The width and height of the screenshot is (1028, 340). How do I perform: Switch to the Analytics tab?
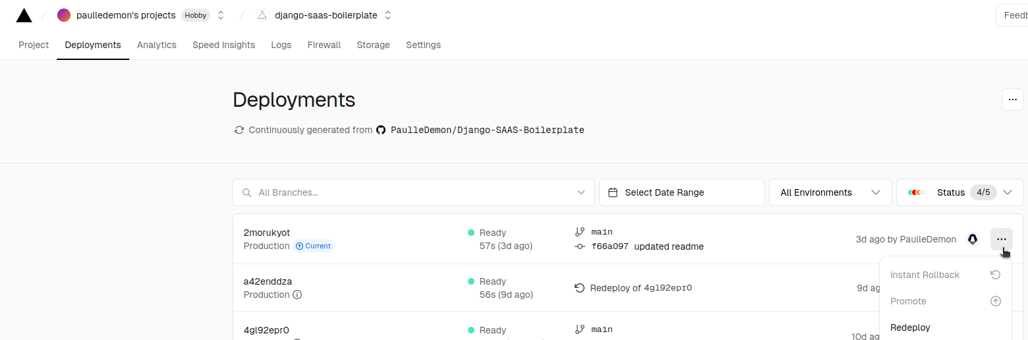click(157, 45)
